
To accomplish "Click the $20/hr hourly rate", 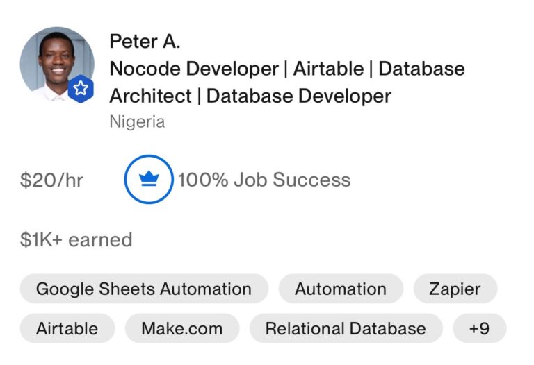I will (51, 180).
